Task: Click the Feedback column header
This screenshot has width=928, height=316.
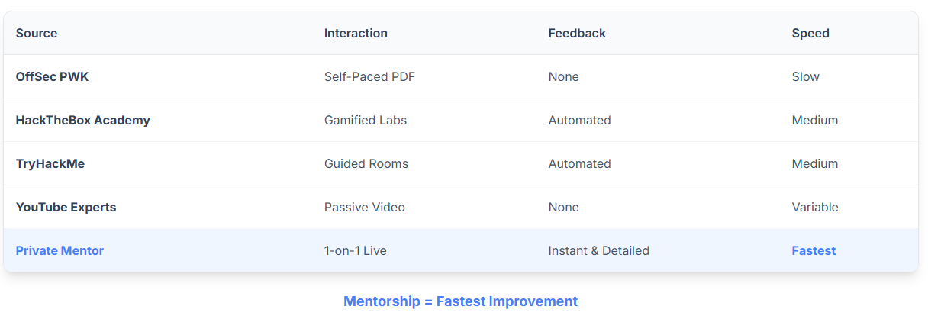Action: click(x=577, y=33)
